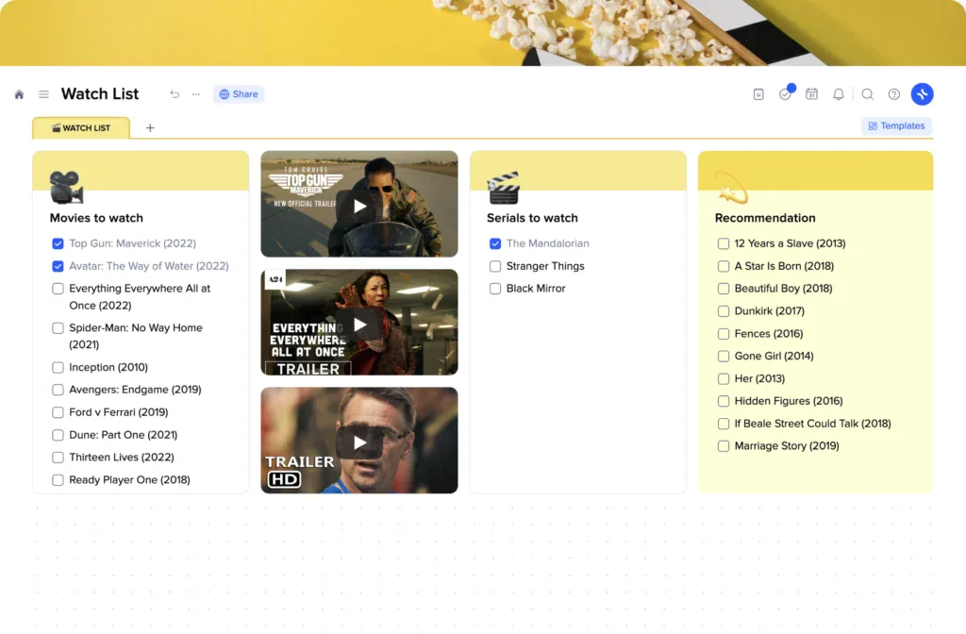
Task: Check Dunkirk (2017) in Recommendation list
Action: coord(722,310)
